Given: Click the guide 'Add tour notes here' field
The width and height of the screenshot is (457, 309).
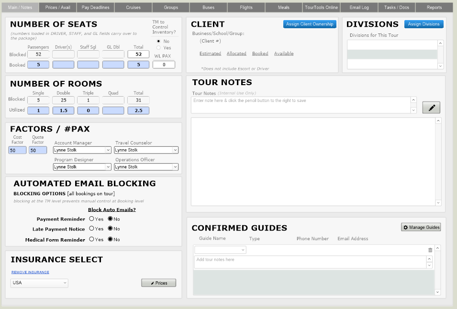Looking at the screenshot, I should coord(311,262).
